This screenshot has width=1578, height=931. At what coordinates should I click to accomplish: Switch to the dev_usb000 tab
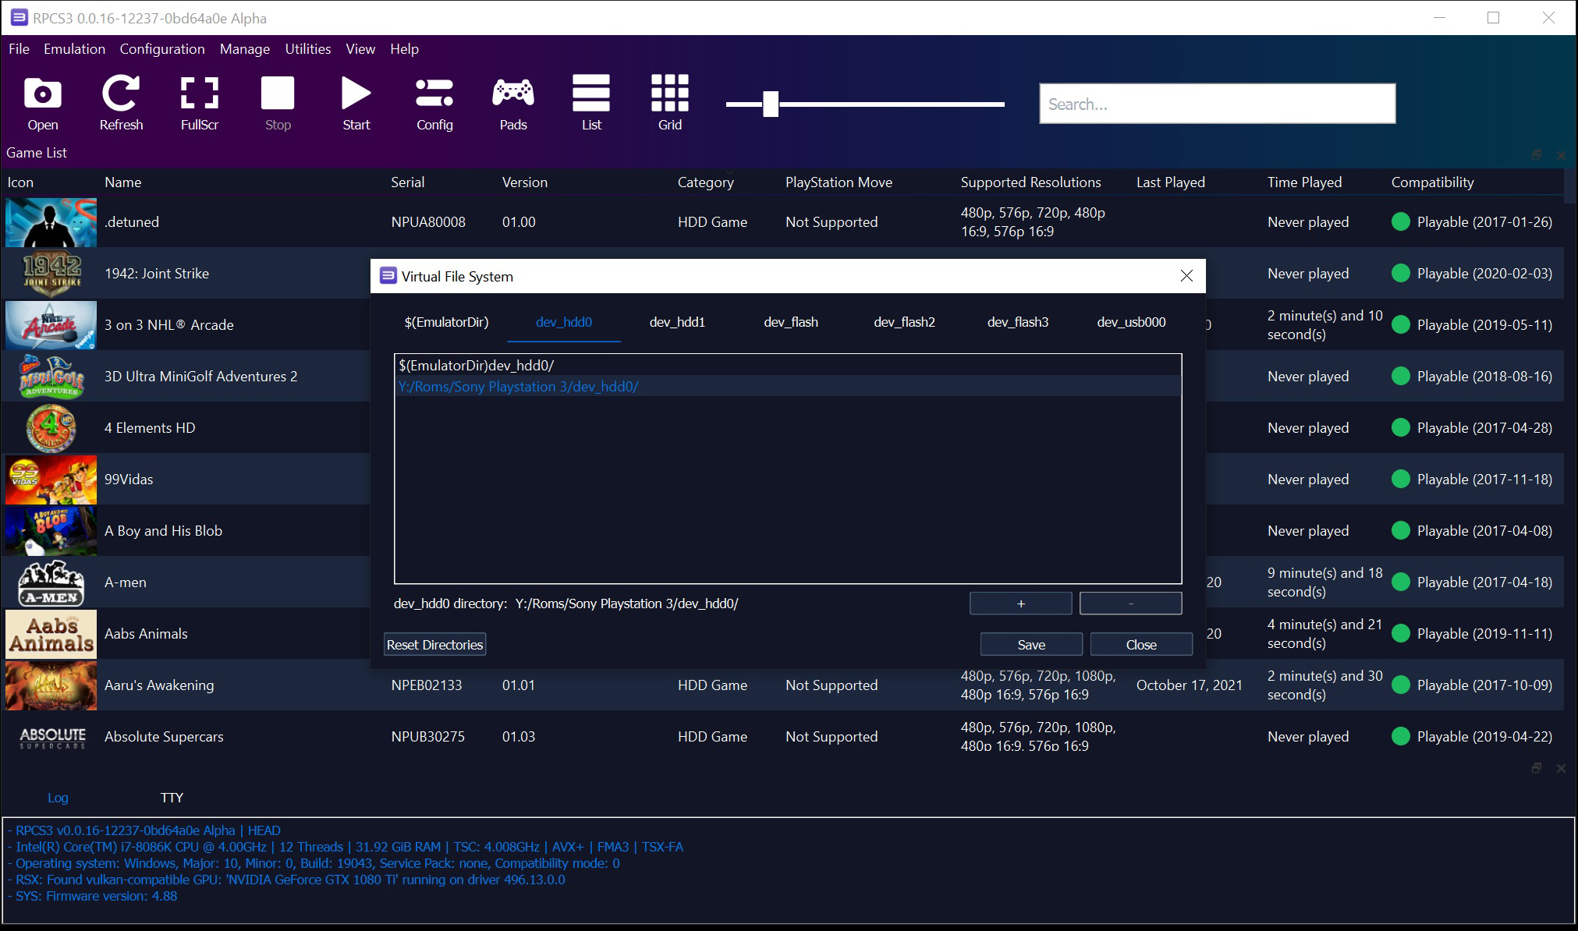(x=1131, y=322)
